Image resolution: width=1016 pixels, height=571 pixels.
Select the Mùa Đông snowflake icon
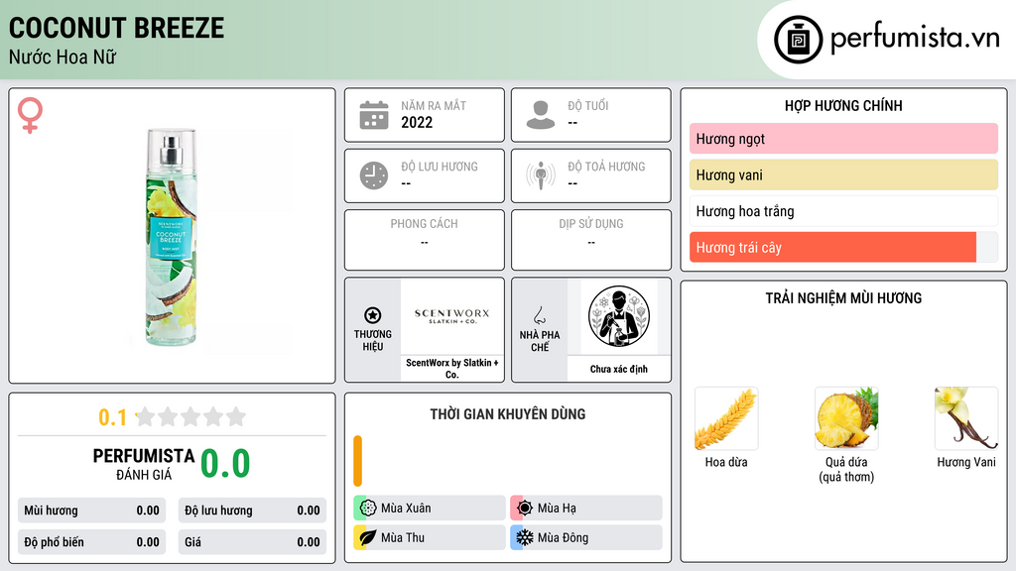click(525, 537)
